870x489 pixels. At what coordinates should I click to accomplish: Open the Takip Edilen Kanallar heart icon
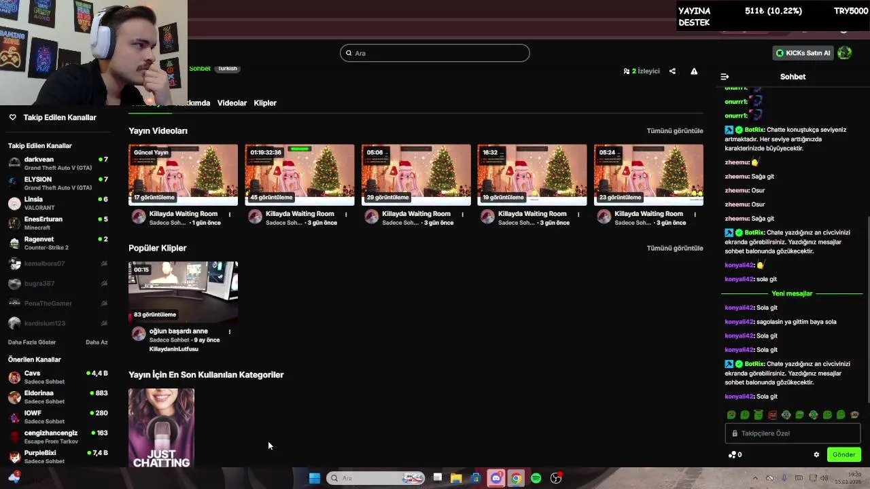tap(12, 117)
